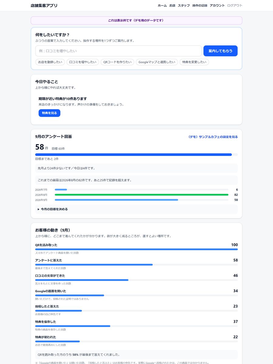The height and width of the screenshot is (364, 273).
Task: Click the ログアウト link
Action: 235,5
